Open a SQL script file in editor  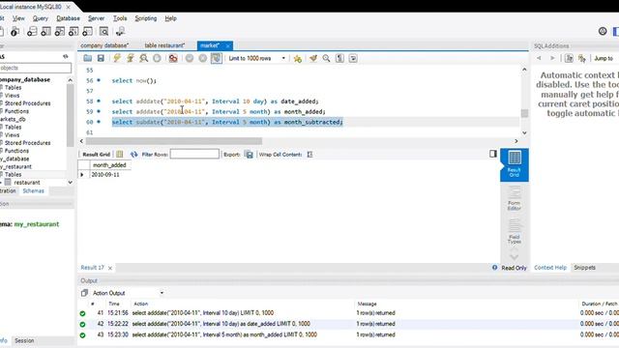[x=87, y=58]
